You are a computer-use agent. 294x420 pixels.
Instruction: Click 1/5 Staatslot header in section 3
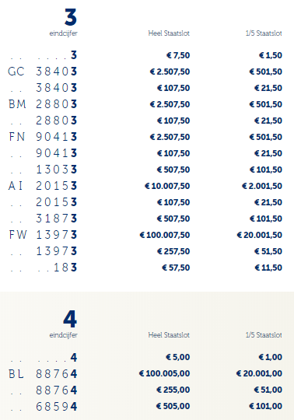(264, 33)
